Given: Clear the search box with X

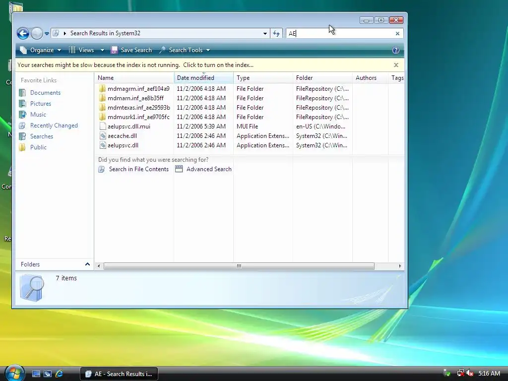Looking at the screenshot, I should coord(397,33).
